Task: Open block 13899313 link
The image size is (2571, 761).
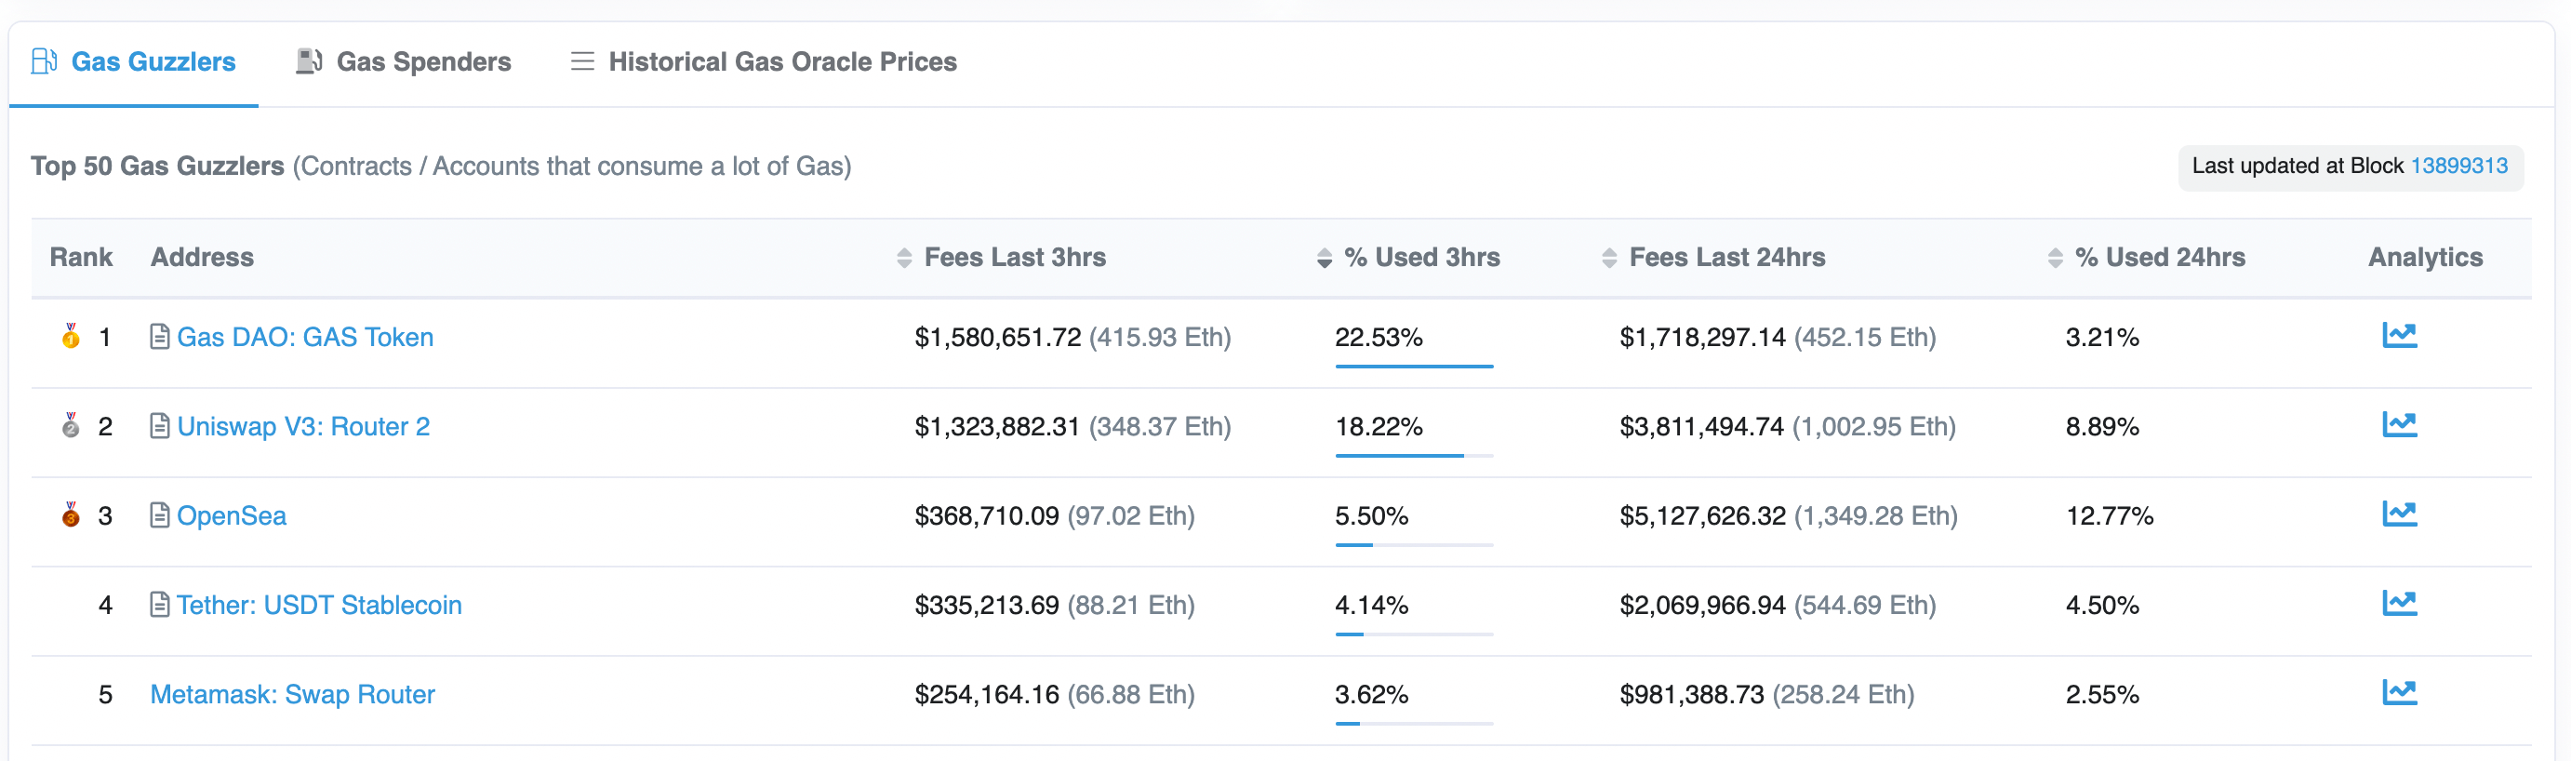Action: (2458, 166)
